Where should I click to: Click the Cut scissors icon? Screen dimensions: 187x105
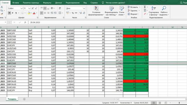click(x=2, y=7)
